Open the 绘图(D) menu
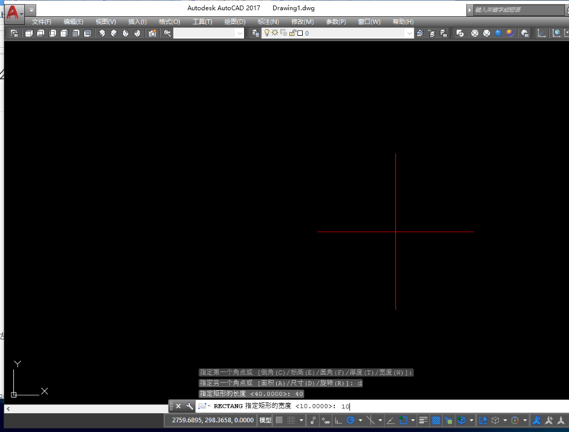Screen dimensions: 569x432 point(235,22)
